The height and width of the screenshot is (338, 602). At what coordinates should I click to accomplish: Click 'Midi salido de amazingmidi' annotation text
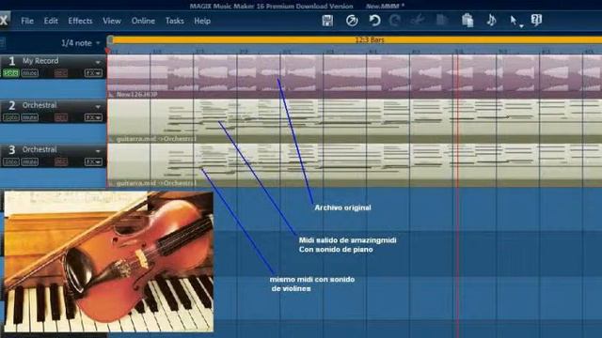click(347, 240)
